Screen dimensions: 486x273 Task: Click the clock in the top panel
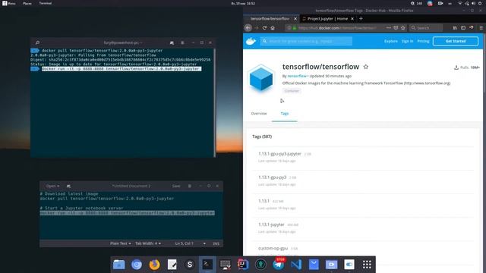[243, 3]
